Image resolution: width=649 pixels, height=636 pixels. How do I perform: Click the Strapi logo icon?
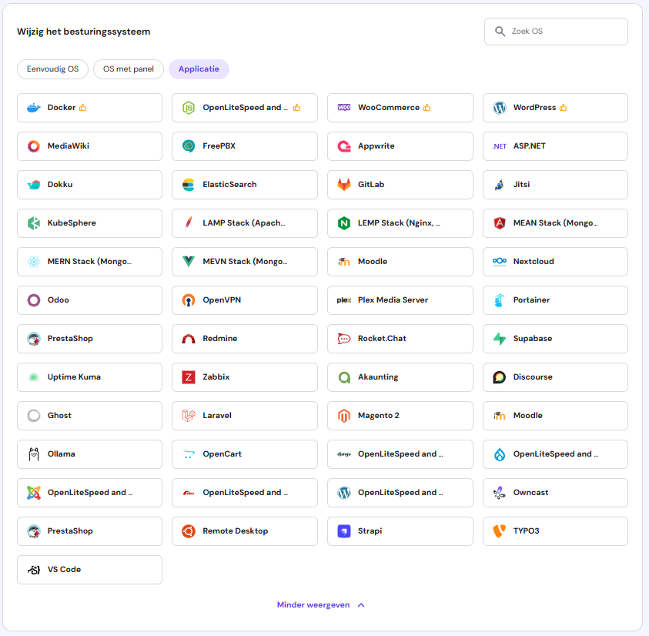tap(344, 531)
